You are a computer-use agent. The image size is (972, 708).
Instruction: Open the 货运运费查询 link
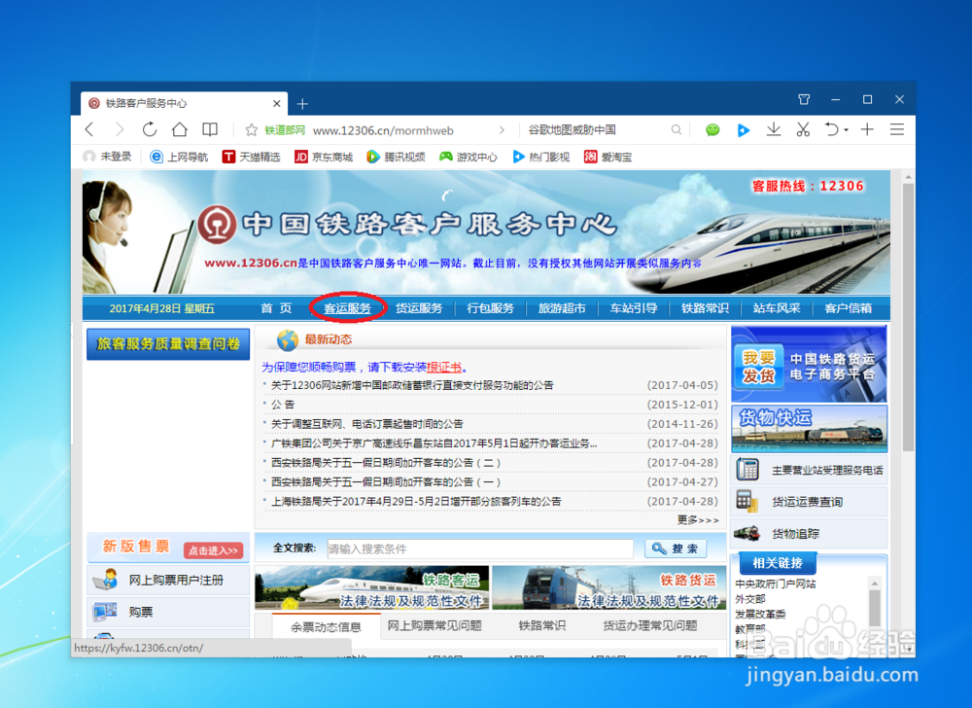coord(809,502)
